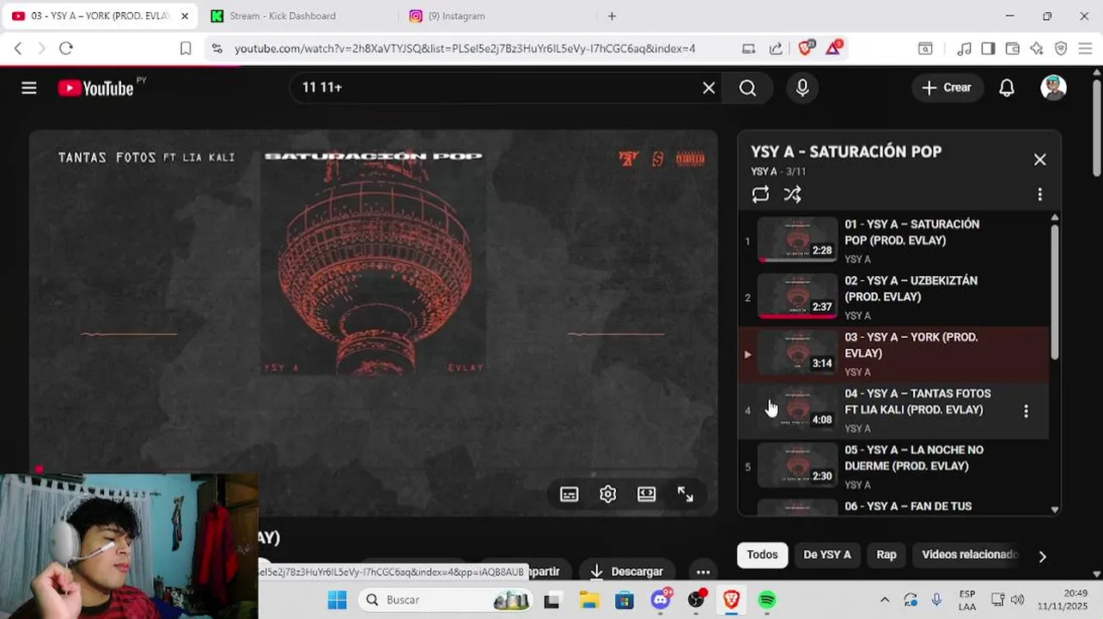This screenshot has width=1103, height=619.
Task: Select the De YSY A chip
Action: point(827,555)
